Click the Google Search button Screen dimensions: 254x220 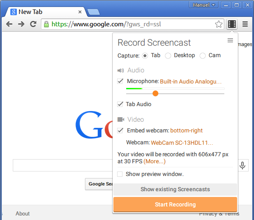pyautogui.click(x=99, y=184)
